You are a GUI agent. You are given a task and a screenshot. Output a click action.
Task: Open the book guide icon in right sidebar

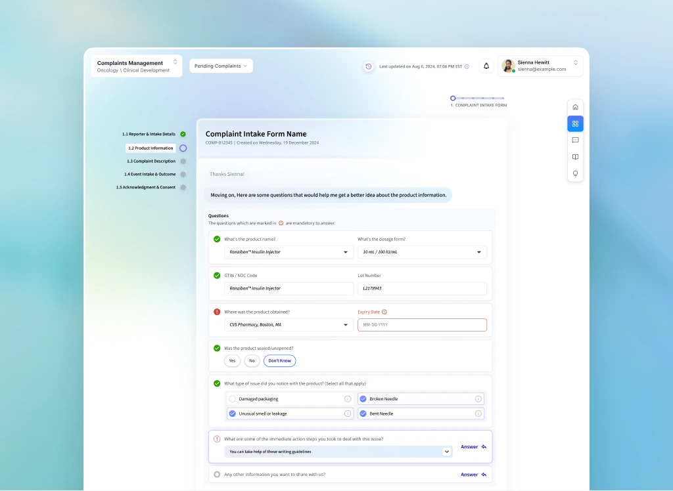coord(575,157)
